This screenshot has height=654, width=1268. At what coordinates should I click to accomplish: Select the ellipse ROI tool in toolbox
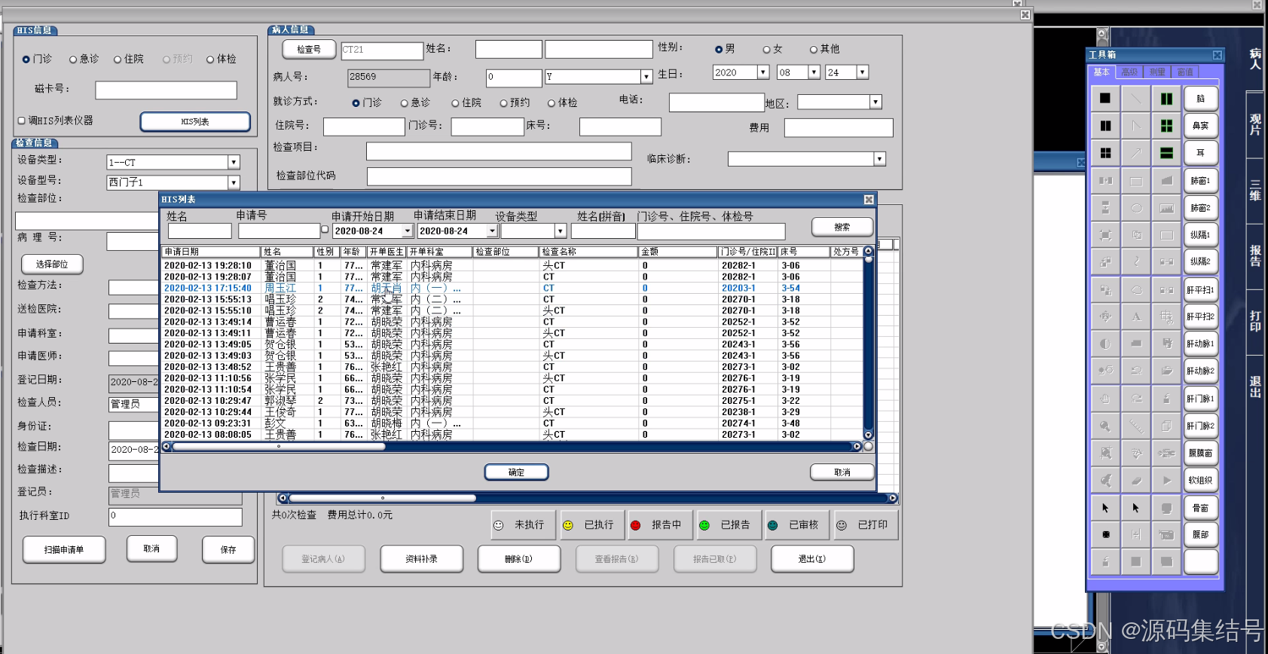[x=1136, y=208]
